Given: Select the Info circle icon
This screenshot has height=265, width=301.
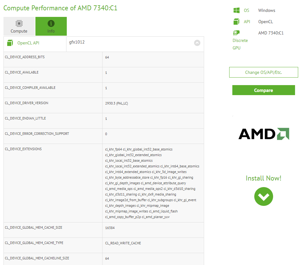Looking at the screenshot, I should coord(51,23).
